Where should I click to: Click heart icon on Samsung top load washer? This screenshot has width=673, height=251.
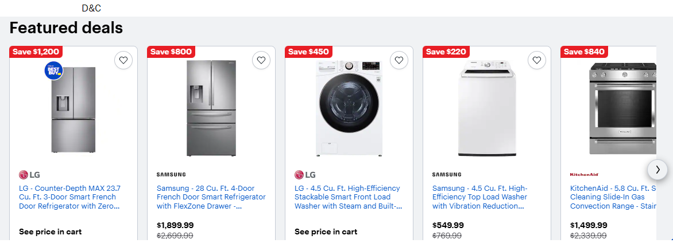click(x=537, y=60)
